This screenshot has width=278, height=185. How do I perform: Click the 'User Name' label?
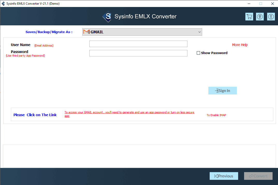[x=20, y=45]
